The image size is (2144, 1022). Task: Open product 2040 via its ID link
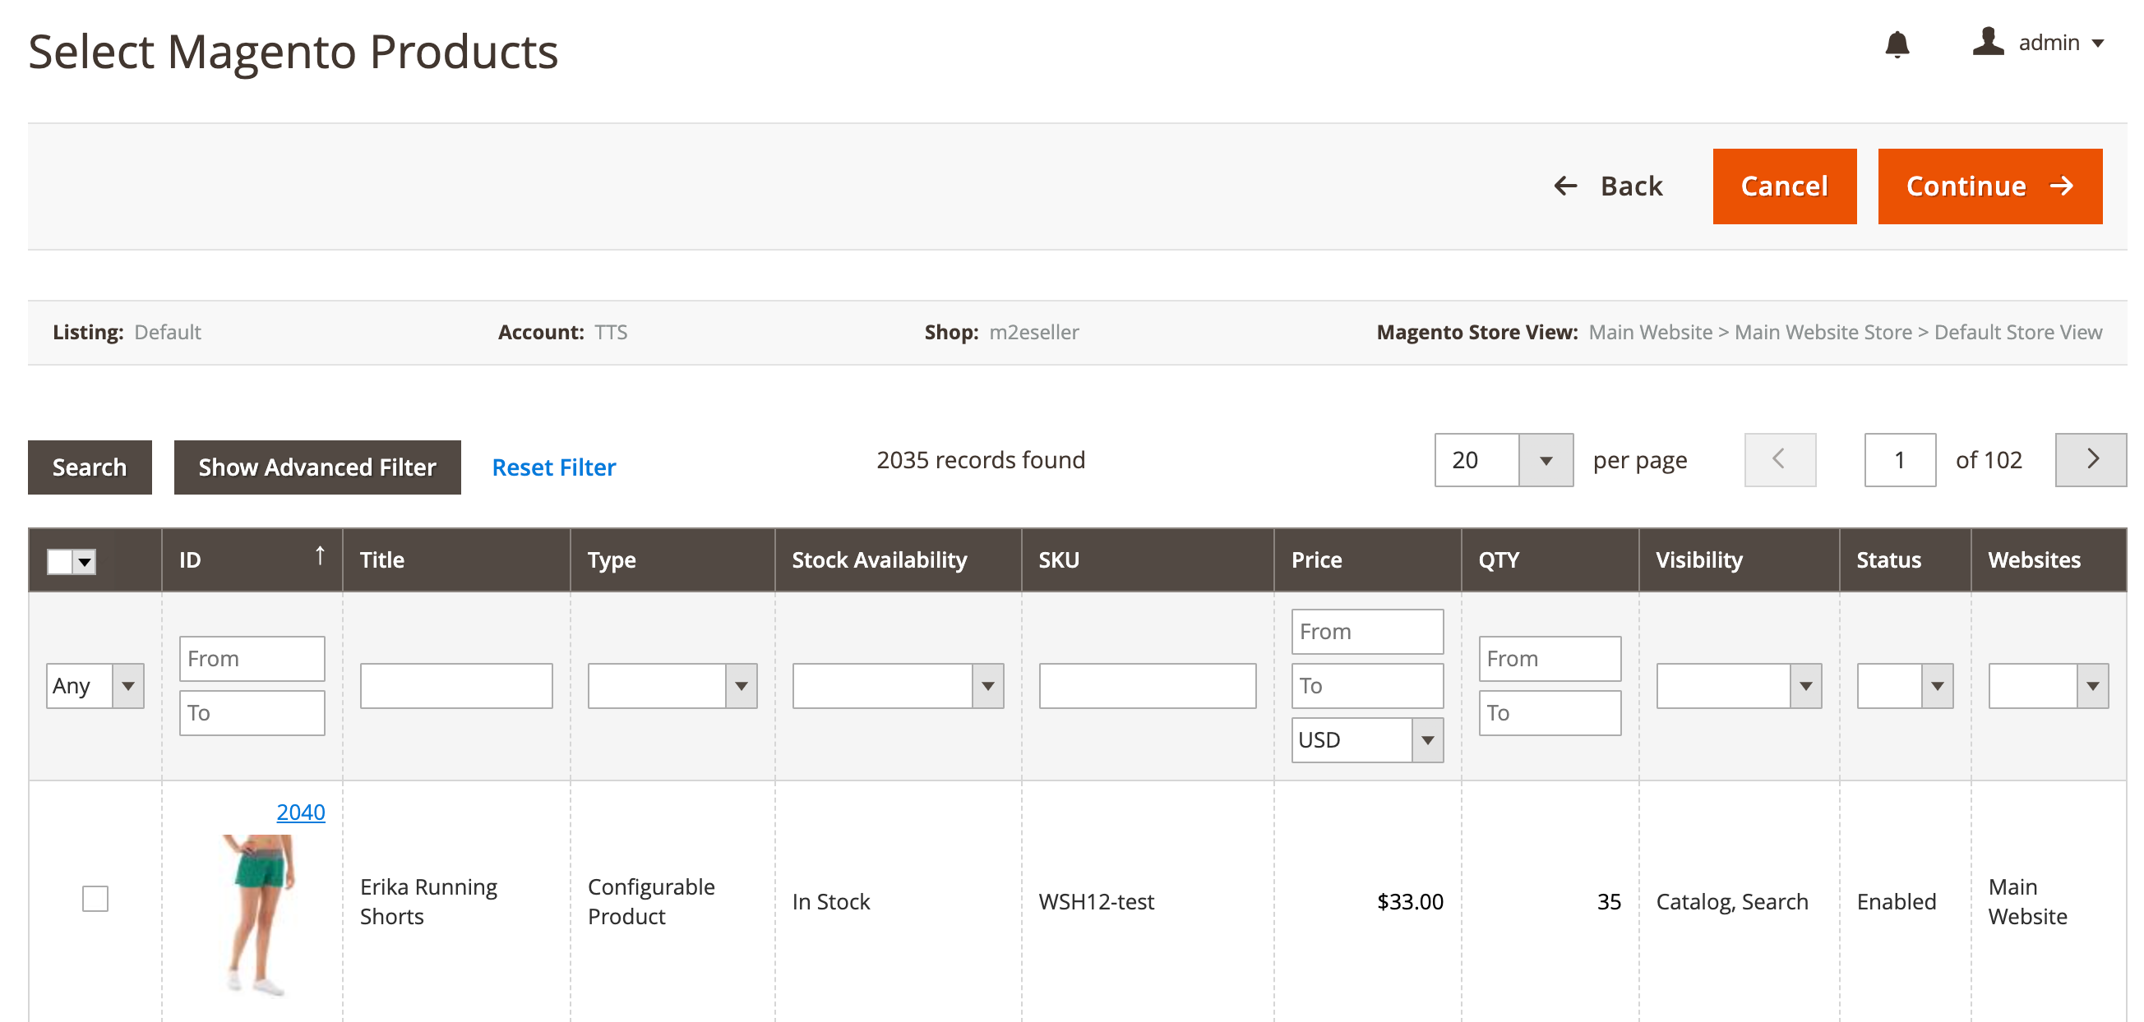(x=299, y=813)
